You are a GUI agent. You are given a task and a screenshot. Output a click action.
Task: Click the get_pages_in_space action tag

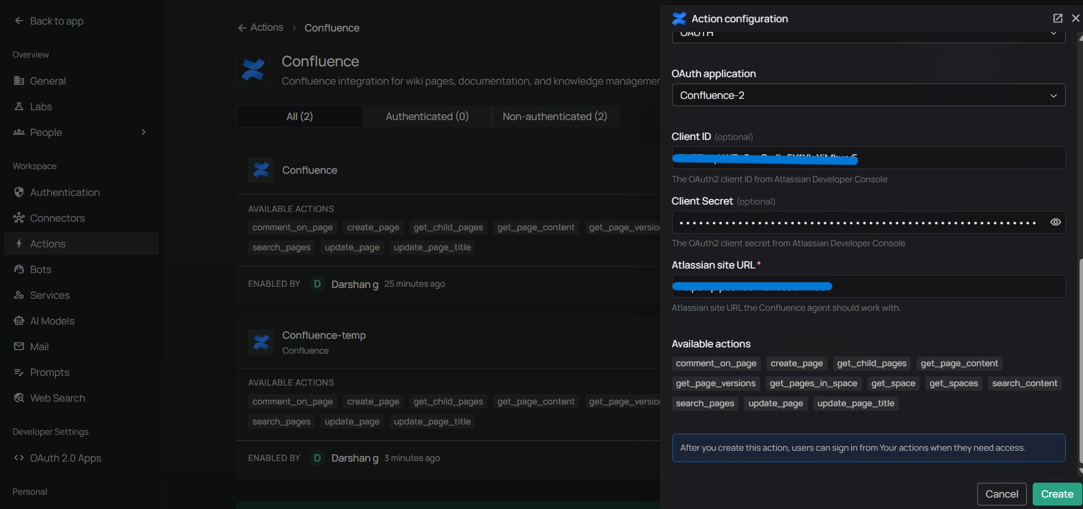click(813, 383)
